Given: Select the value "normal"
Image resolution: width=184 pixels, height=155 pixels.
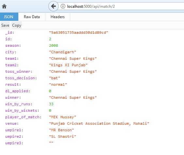Looking at the screenshot, I should click(x=58, y=84).
